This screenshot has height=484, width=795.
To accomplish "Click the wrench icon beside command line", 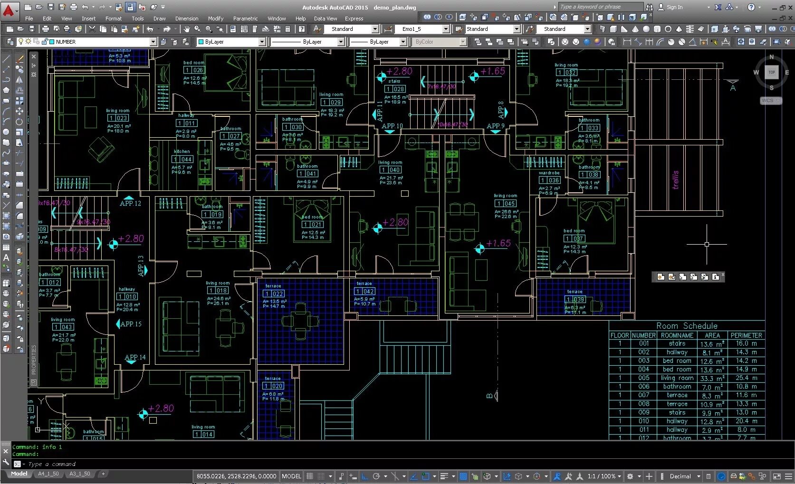I will (6, 462).
